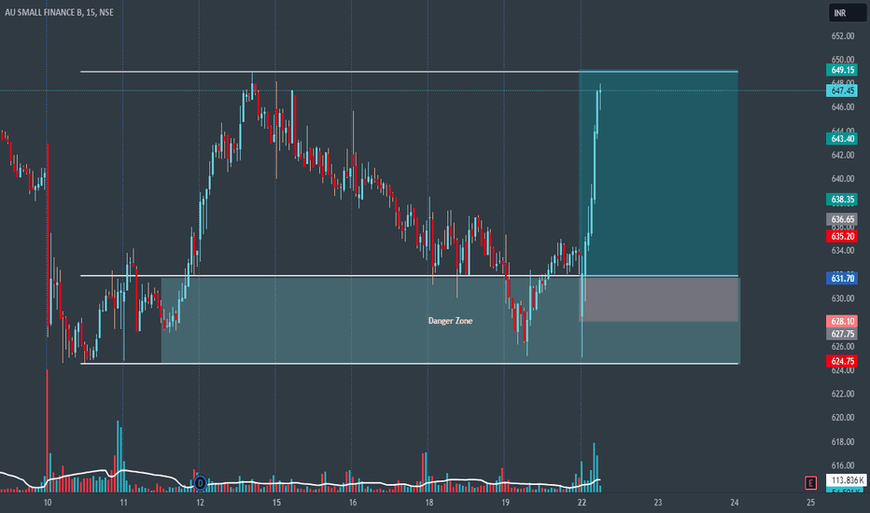
Task: Select the "Danger Zone" text label
Action: [450, 321]
